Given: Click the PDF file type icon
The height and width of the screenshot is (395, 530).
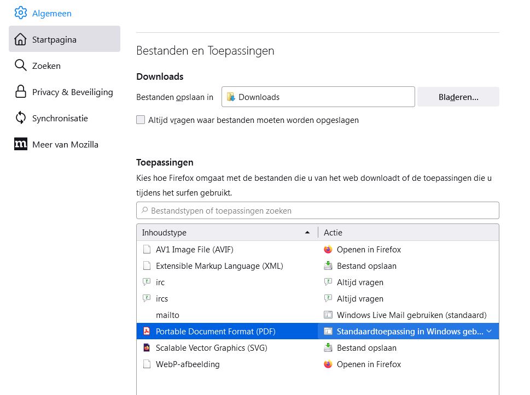Looking at the screenshot, I should 146,331.
